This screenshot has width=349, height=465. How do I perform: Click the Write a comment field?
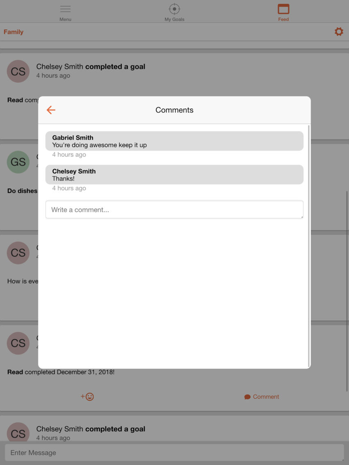174,210
